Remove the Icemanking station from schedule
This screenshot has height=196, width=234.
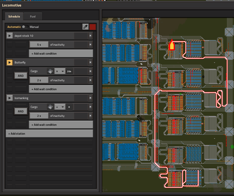90,98
